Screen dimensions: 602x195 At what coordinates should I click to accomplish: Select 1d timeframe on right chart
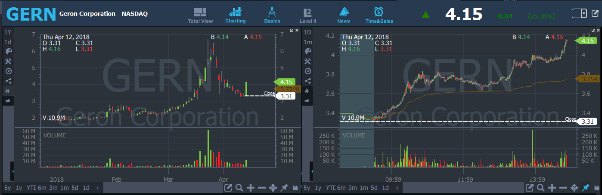(x=386, y=188)
